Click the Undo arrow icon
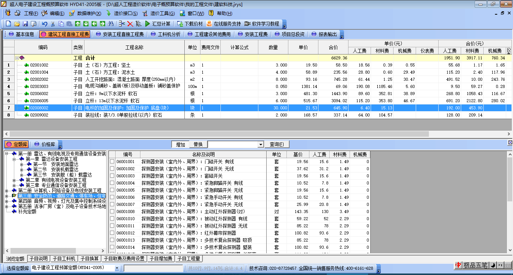Screen dimensions: 513x275 pos(45,24)
